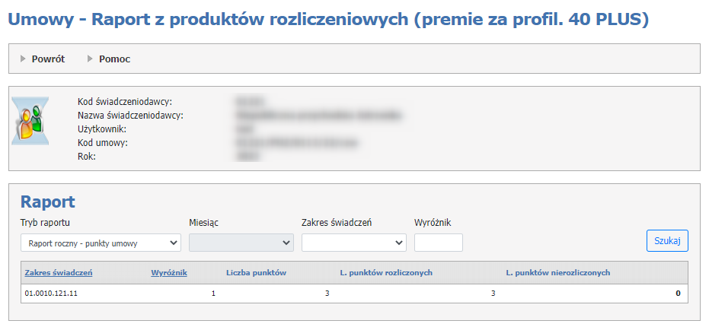Open the Tryb raportu dropdown
The height and width of the screenshot is (327, 709).
pos(101,243)
